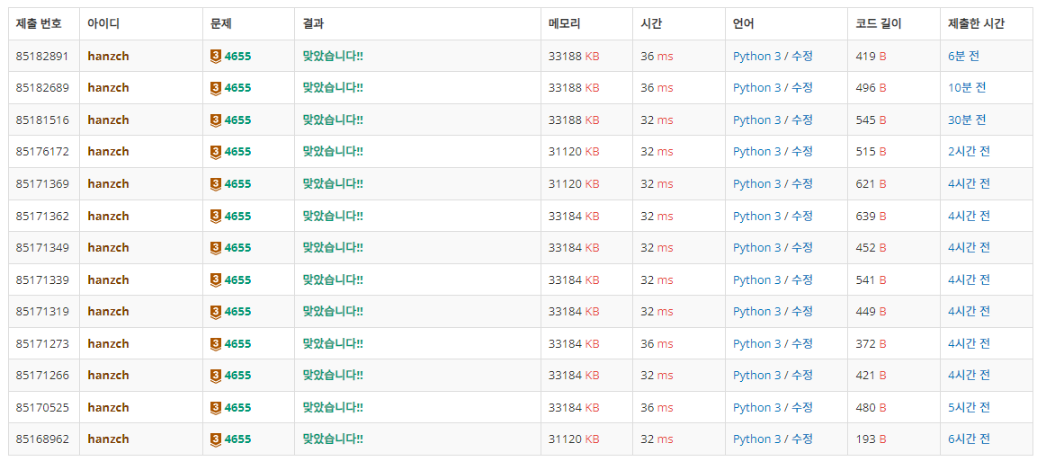Click the '메모리' column header

click(x=564, y=24)
